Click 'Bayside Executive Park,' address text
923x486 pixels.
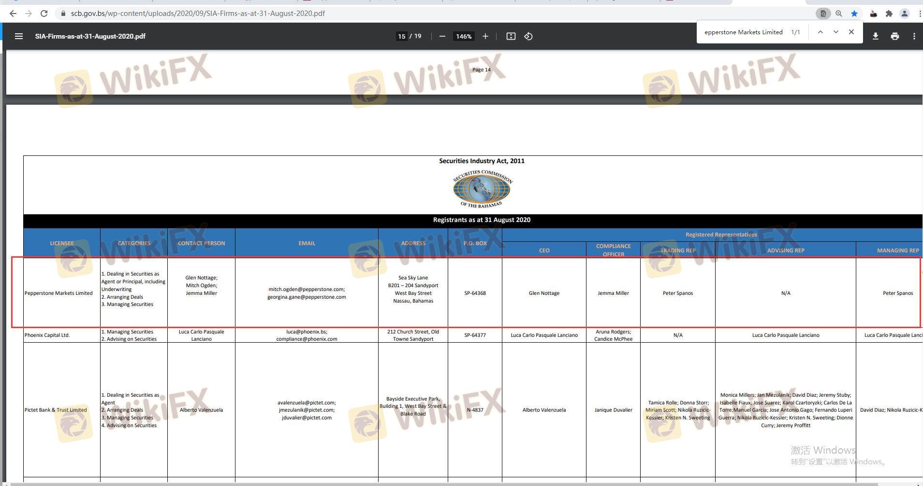point(413,399)
